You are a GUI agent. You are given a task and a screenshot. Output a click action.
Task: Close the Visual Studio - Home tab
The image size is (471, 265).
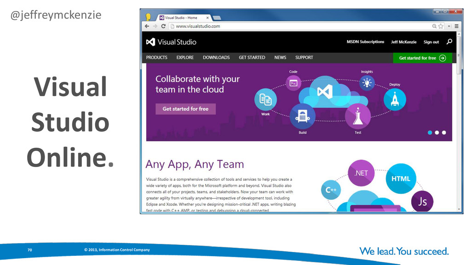coord(207,18)
